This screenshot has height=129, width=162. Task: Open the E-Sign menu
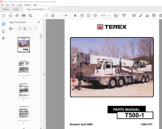pos(20,5)
